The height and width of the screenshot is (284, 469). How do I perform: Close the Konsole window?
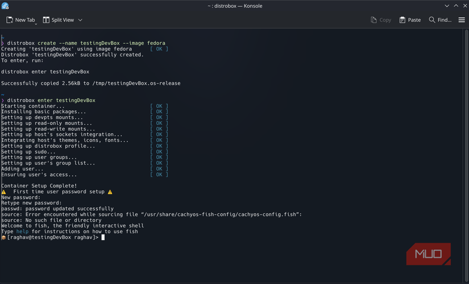point(465,6)
